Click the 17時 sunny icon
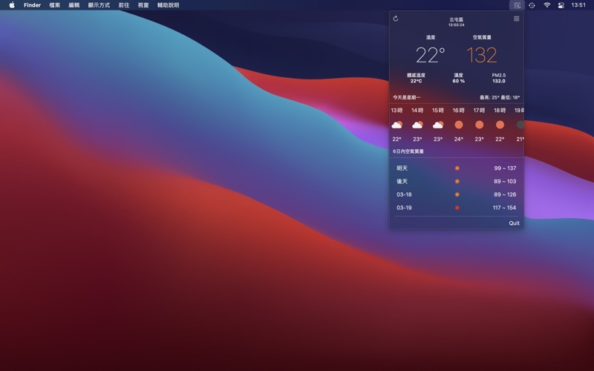594x371 pixels. pos(479,125)
